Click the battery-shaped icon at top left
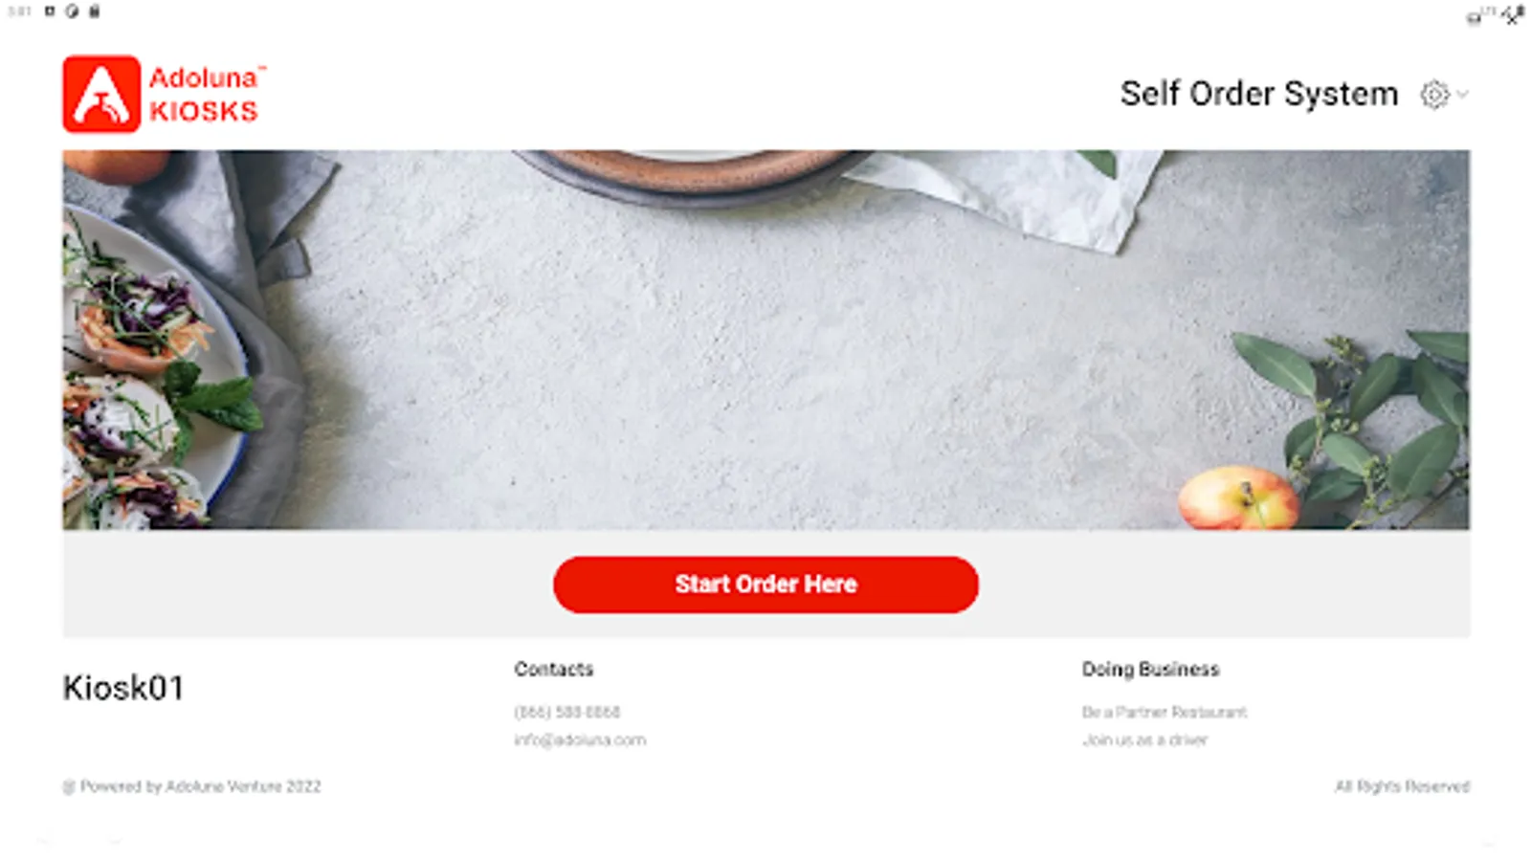This screenshot has width=1531, height=861. tap(94, 11)
